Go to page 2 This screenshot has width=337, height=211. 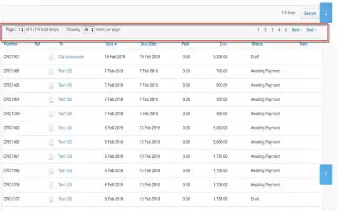point(265,30)
